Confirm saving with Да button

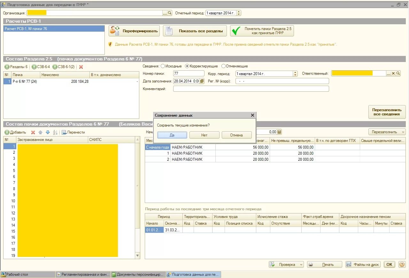(172, 135)
